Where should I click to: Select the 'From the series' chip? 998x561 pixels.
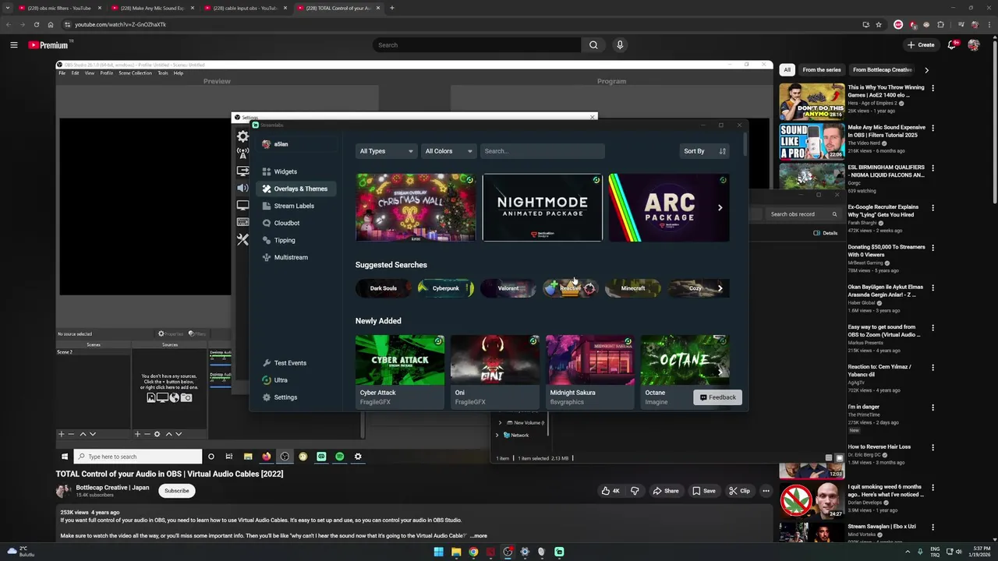pyautogui.click(x=821, y=69)
